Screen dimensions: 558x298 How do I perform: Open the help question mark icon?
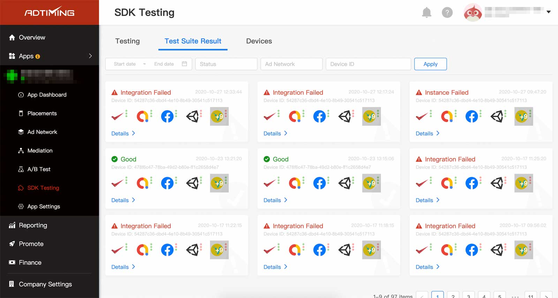coord(447,13)
